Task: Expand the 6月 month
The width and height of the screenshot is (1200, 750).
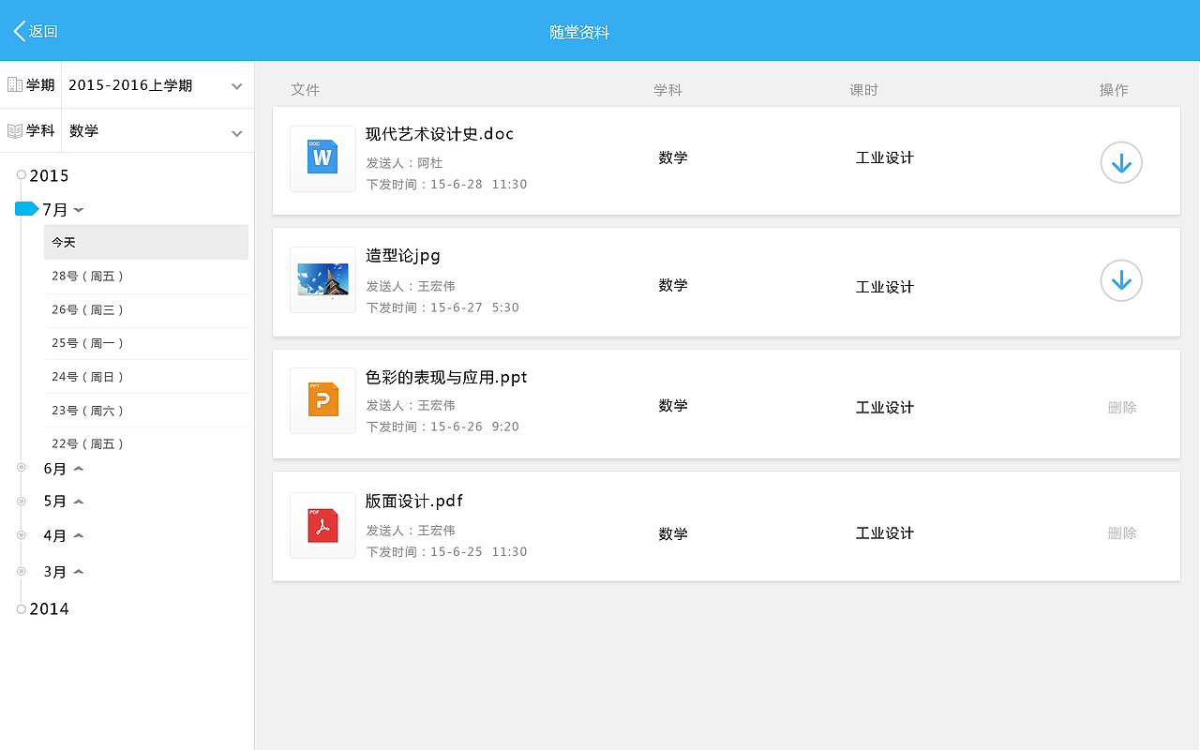Action: tap(79, 469)
